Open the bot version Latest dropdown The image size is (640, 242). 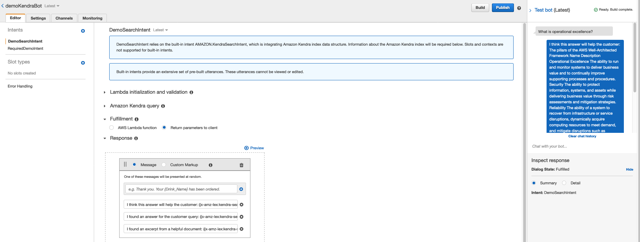pos(52,6)
